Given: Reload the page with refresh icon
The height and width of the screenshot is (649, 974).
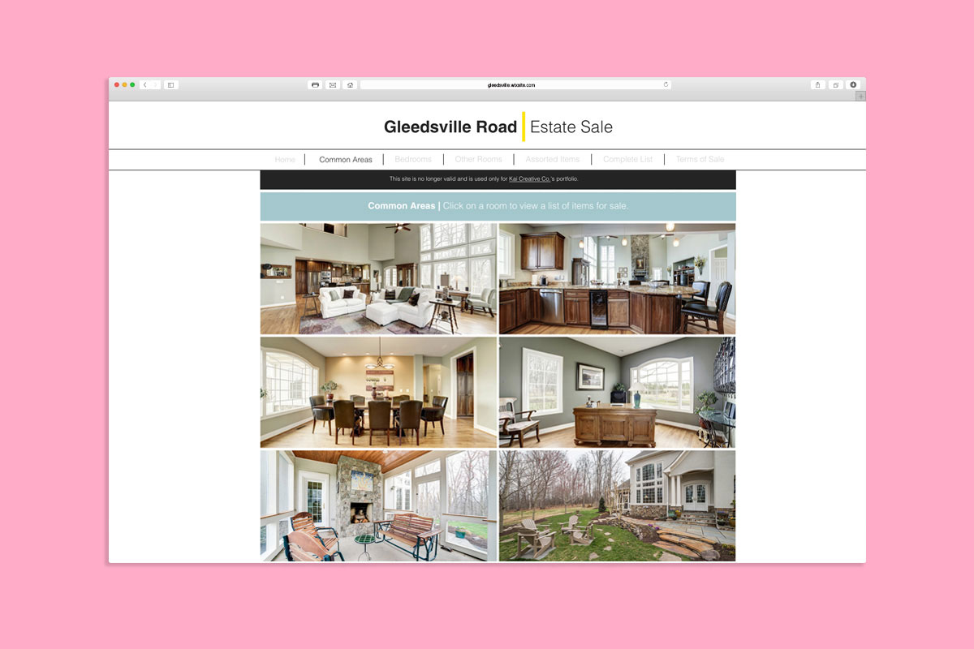Looking at the screenshot, I should coord(666,84).
